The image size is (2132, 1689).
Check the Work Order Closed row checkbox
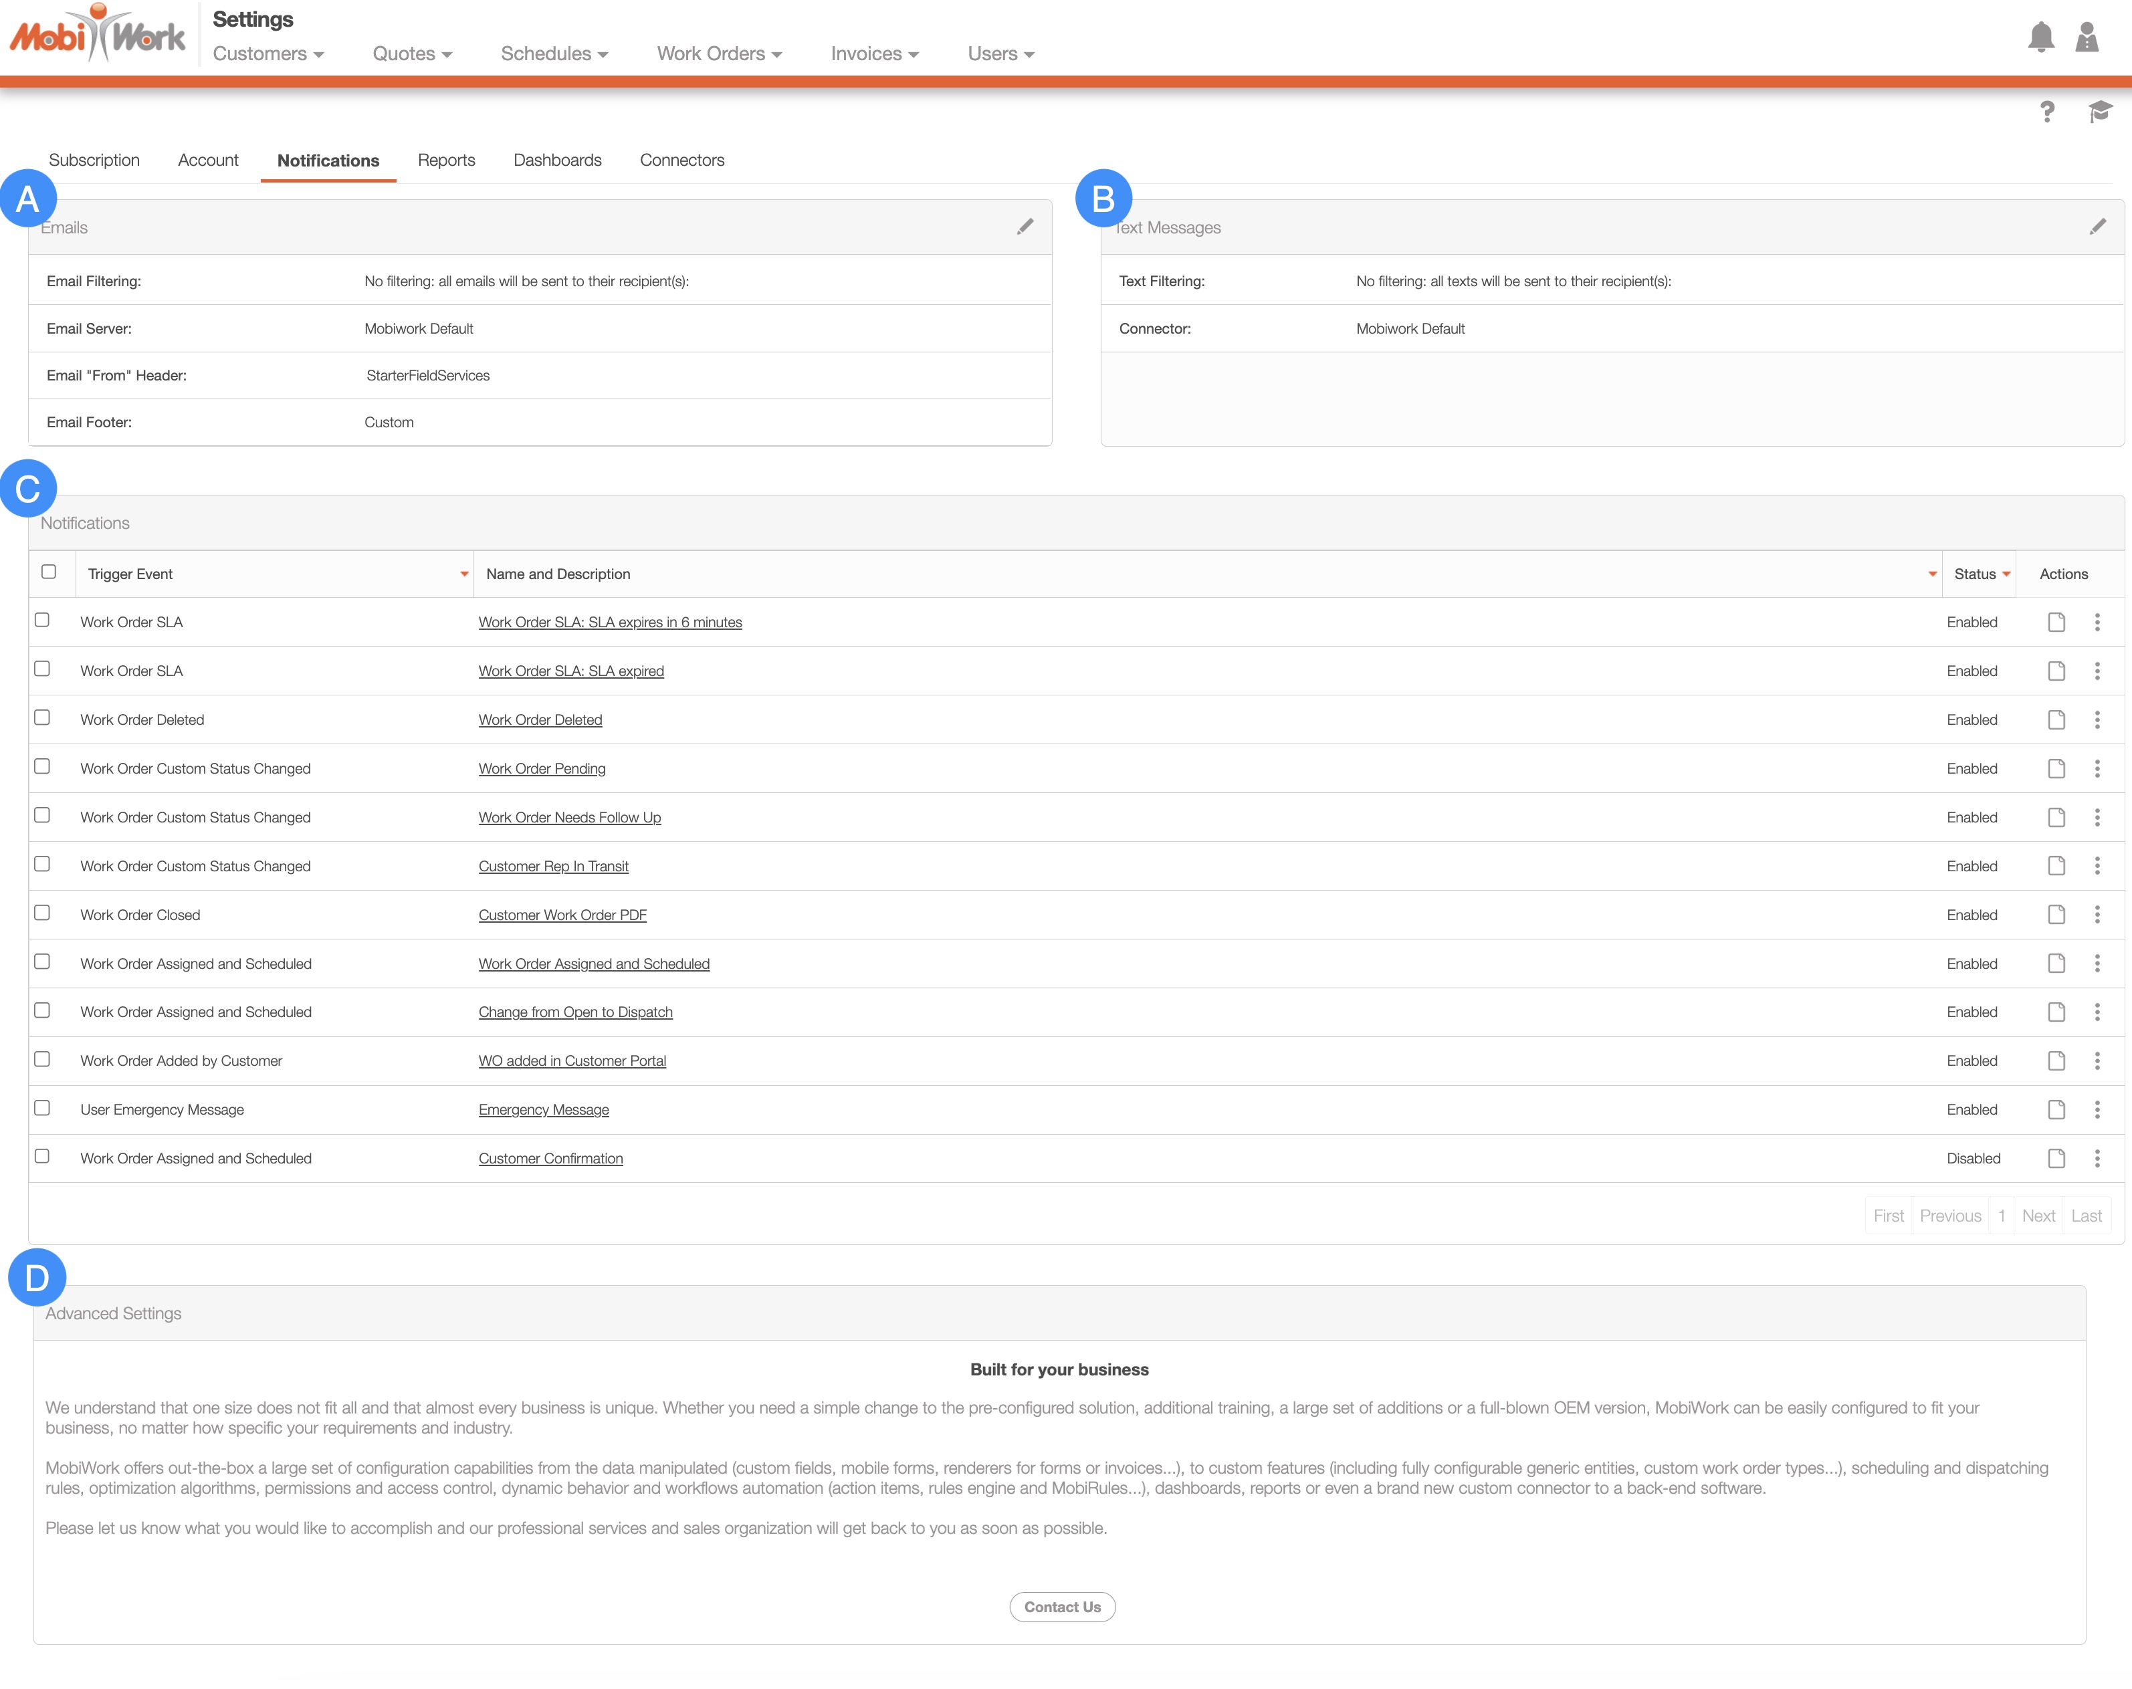point(41,913)
